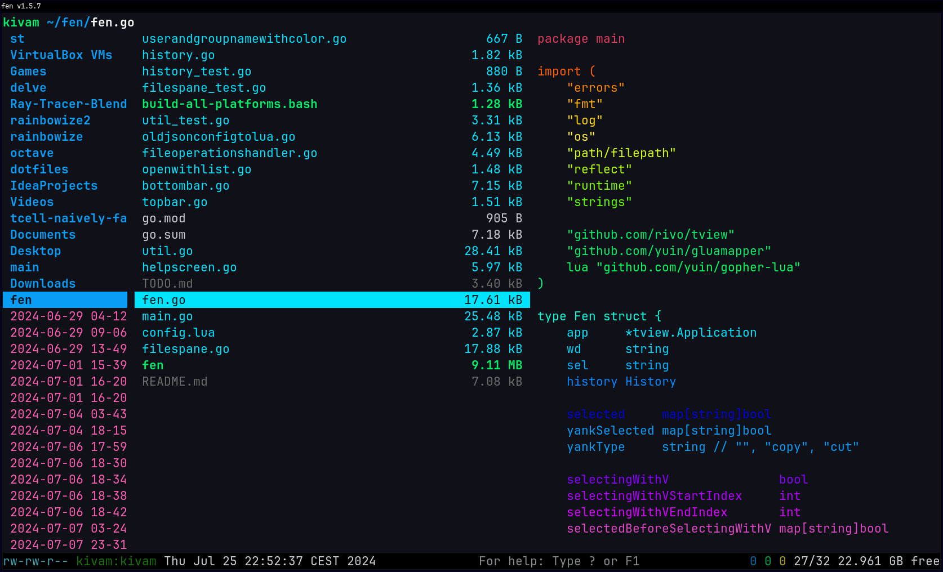Click the '22.961 GB free' disk status

(x=889, y=561)
